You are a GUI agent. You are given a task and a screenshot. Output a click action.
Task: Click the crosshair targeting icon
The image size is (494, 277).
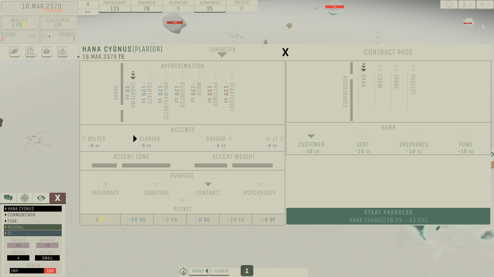click(25, 198)
